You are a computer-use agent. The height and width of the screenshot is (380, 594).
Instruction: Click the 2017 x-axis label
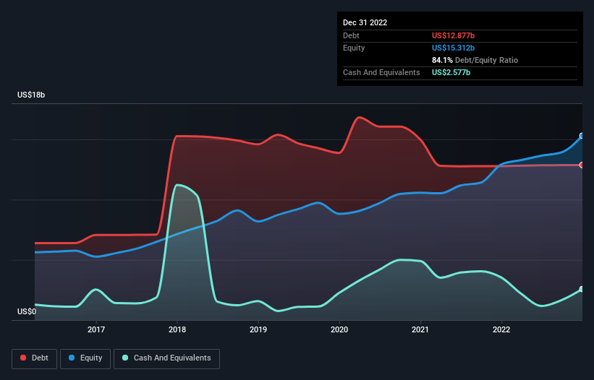point(96,329)
